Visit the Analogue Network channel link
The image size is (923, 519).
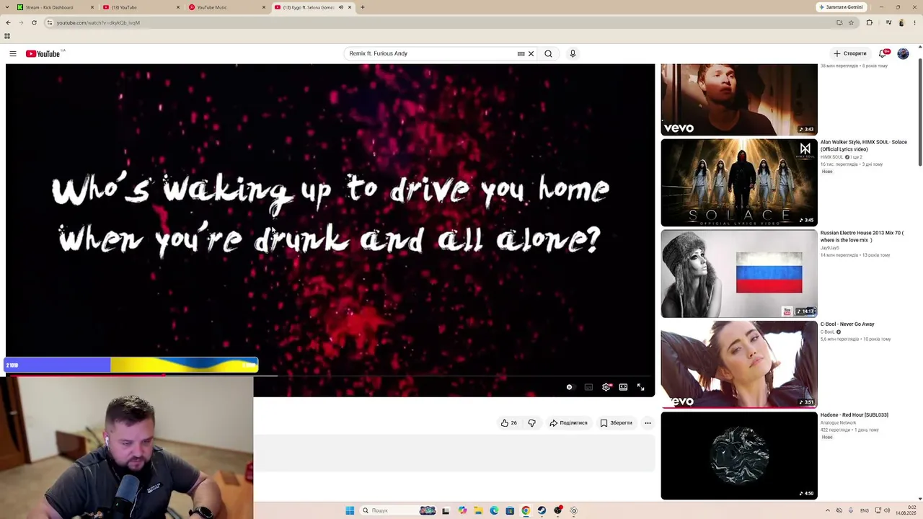coord(839,423)
